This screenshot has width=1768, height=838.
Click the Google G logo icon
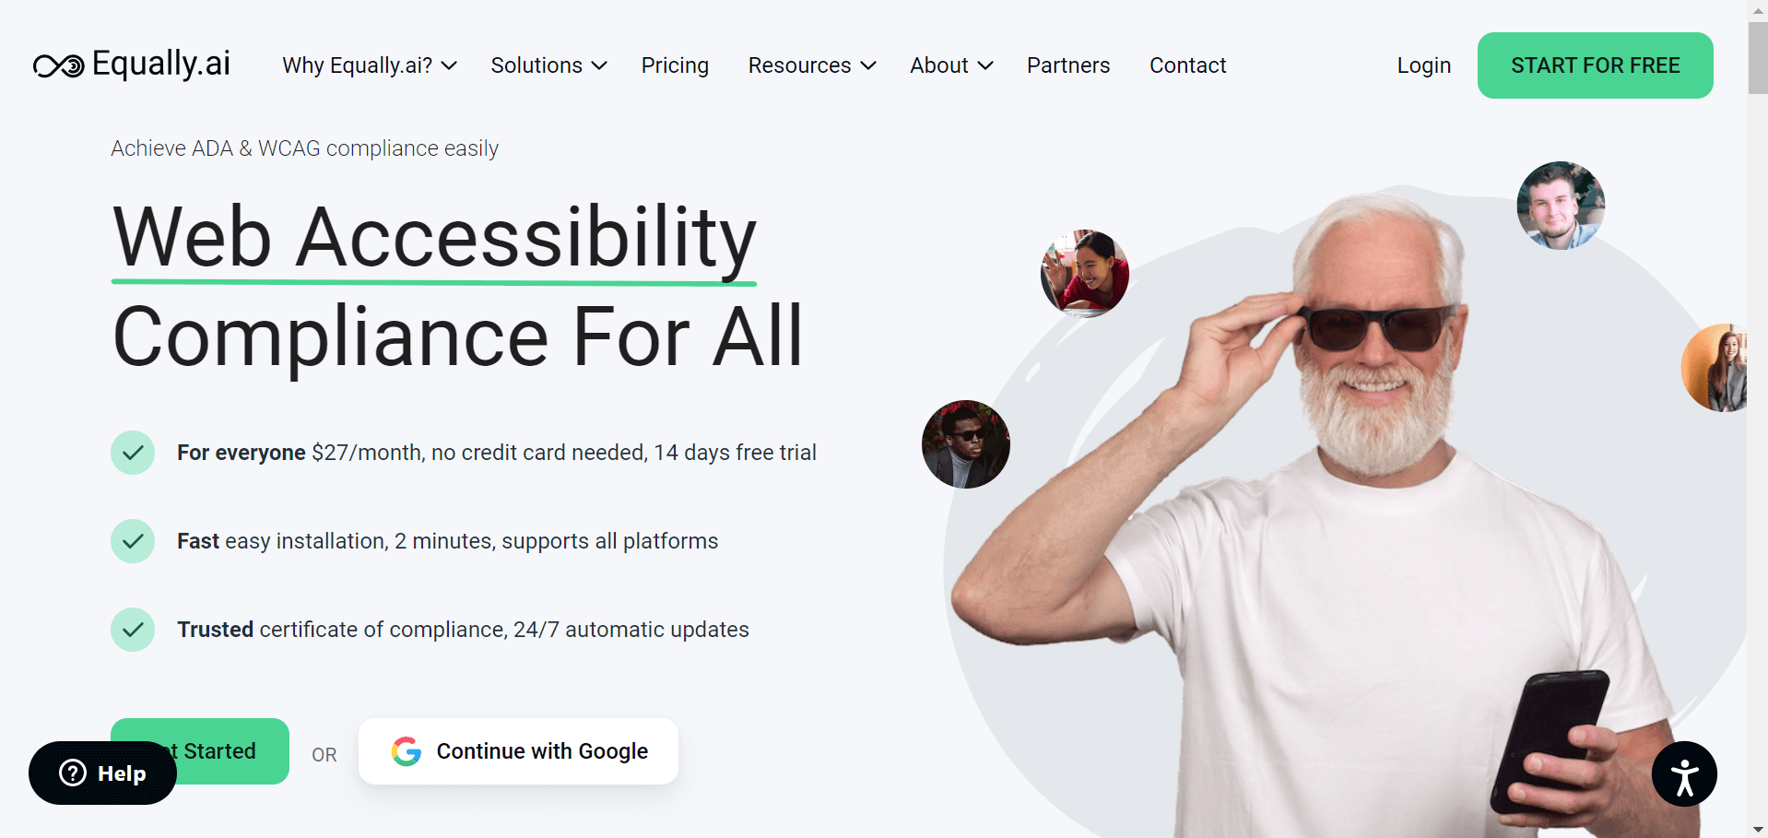click(x=407, y=751)
